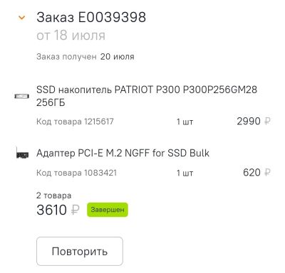Click the 2 товара item count label

[x=54, y=196]
